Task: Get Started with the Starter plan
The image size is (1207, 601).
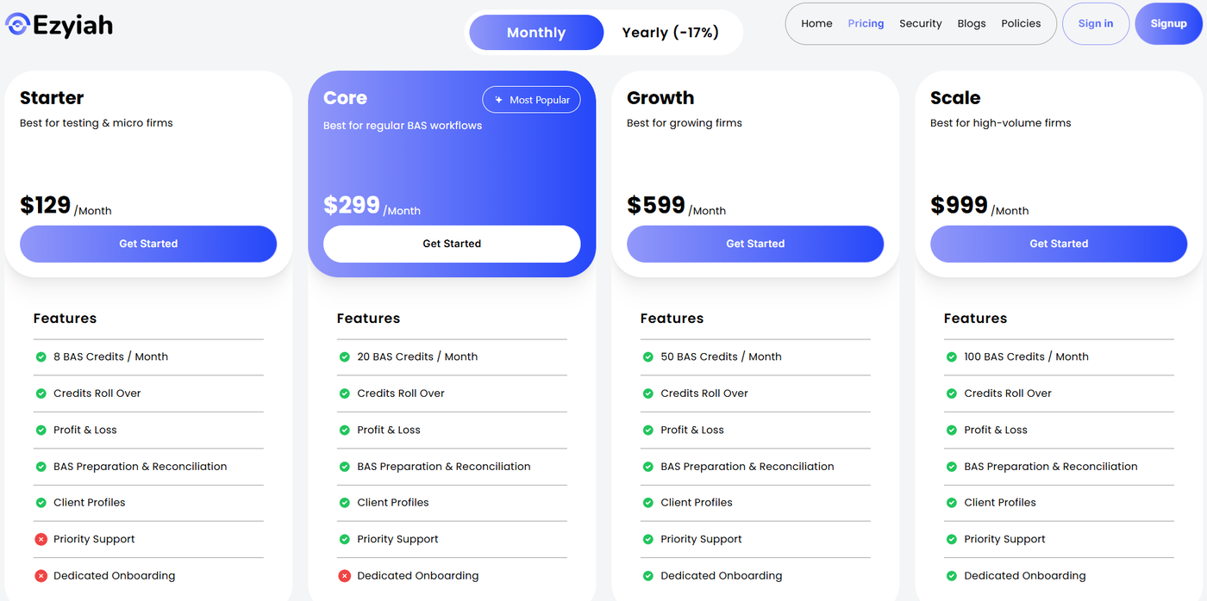Action: point(148,244)
